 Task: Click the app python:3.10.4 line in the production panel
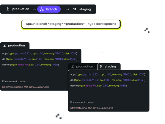40,54
